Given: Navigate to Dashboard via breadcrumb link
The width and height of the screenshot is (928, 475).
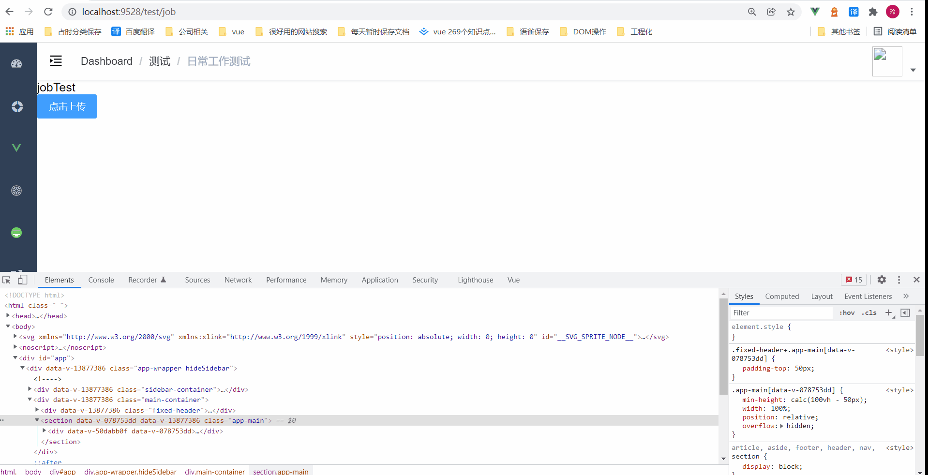Looking at the screenshot, I should tap(106, 61).
